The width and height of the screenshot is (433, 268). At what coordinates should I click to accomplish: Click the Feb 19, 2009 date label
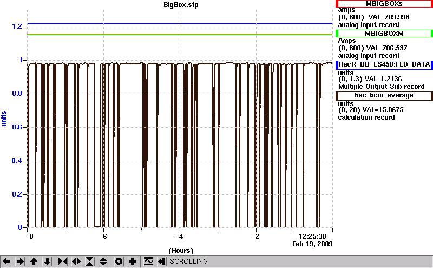[x=312, y=244]
